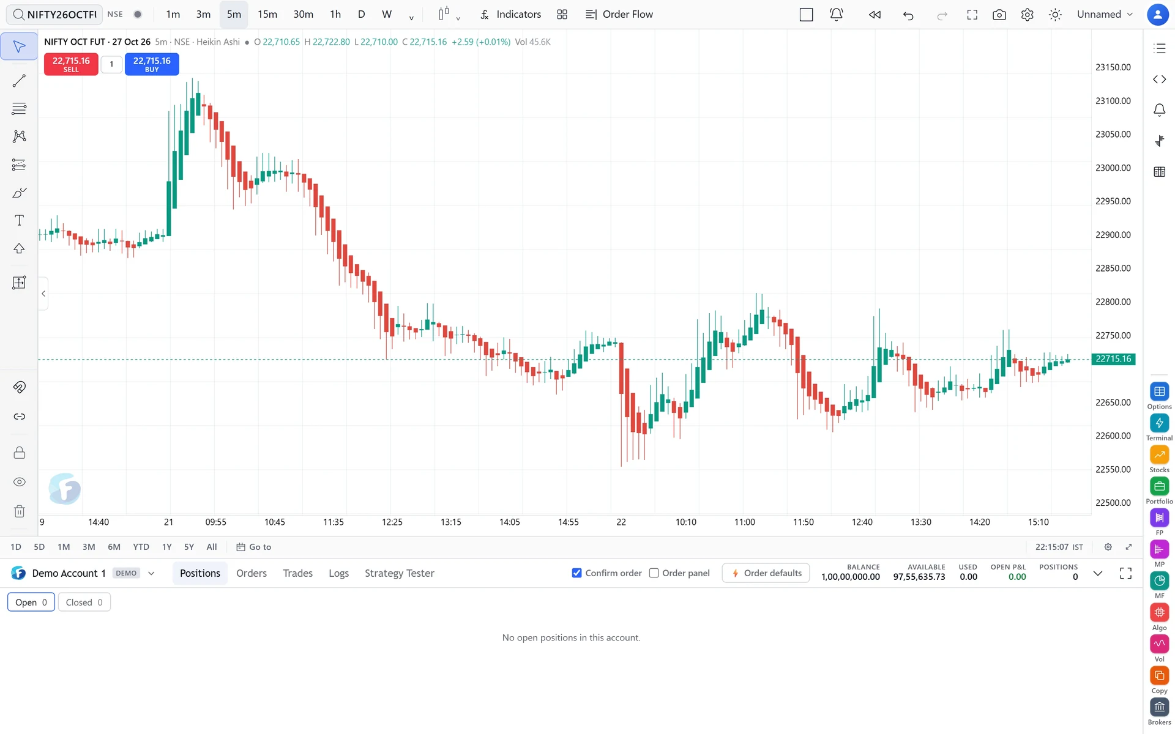Image resolution: width=1175 pixels, height=734 pixels.
Task: Expand the Demo Account 1 dropdown
Action: tap(151, 573)
